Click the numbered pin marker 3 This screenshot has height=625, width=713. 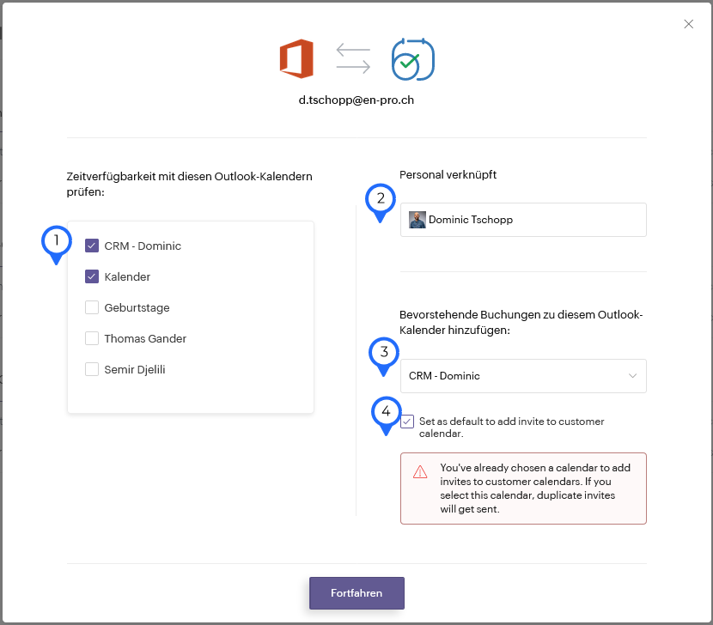(384, 356)
